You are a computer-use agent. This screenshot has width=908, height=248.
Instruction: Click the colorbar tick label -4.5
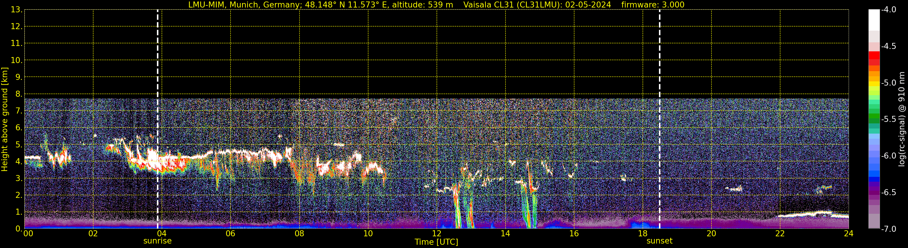point(888,46)
